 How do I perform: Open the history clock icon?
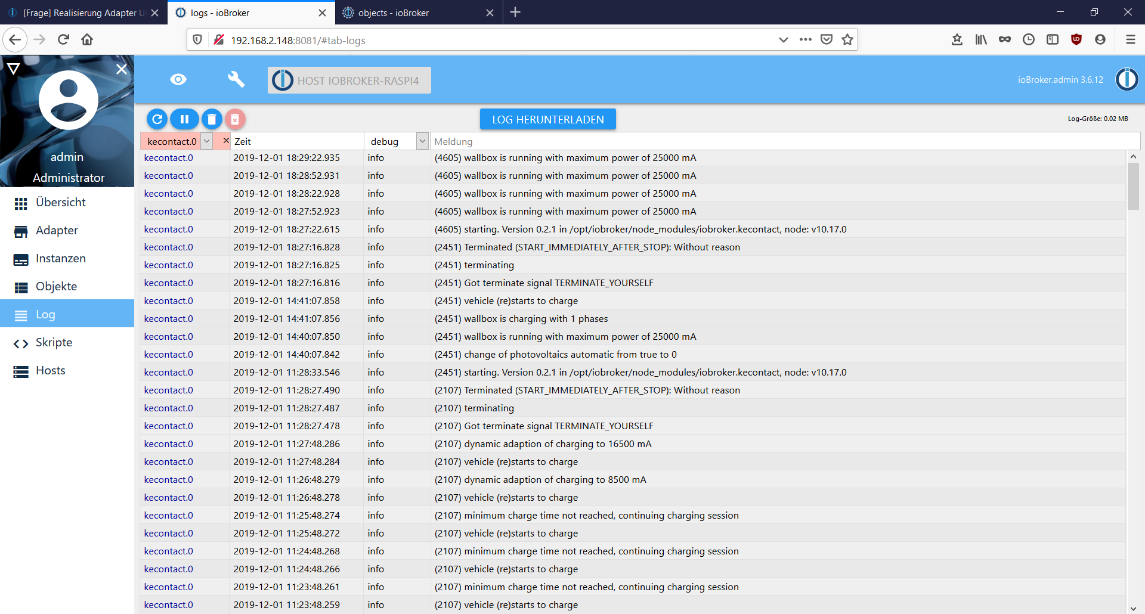click(1029, 40)
